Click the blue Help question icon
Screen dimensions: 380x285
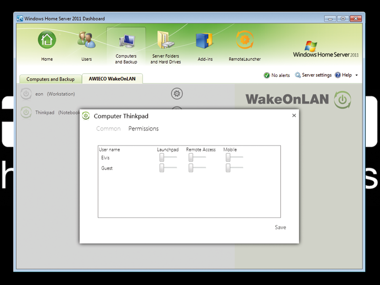(x=338, y=75)
